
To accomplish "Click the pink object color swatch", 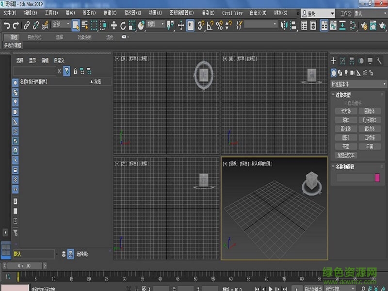I will [x=378, y=178].
